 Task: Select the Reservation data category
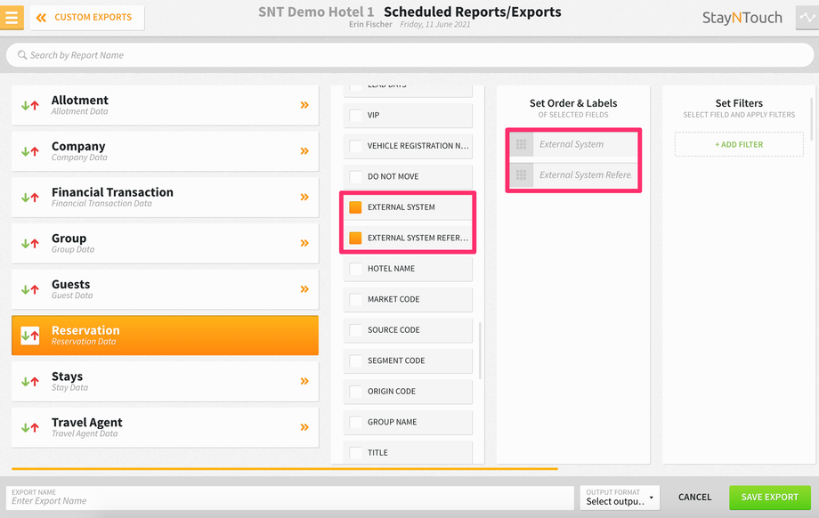click(x=165, y=336)
